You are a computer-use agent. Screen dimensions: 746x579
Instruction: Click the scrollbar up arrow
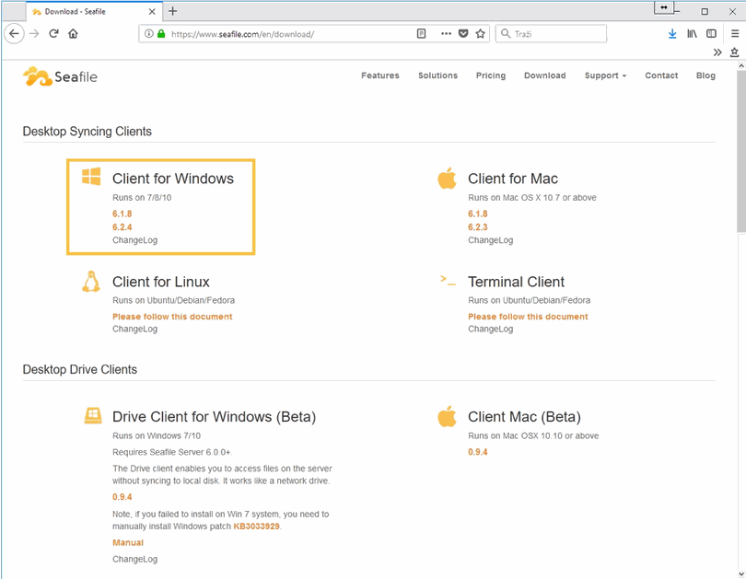[741, 66]
